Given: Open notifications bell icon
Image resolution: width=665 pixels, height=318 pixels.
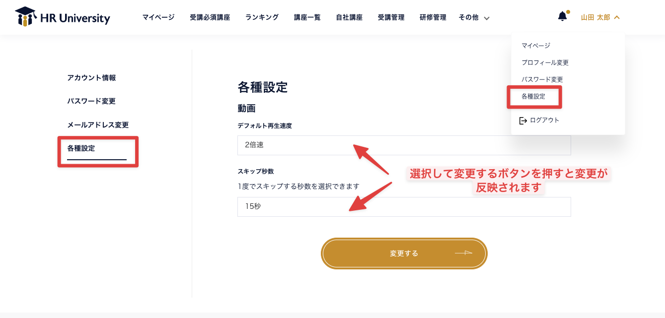Looking at the screenshot, I should [562, 16].
